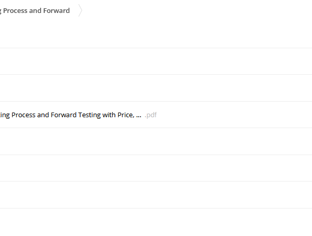Click the word 'Forward' in the PDF file name

[63, 115]
